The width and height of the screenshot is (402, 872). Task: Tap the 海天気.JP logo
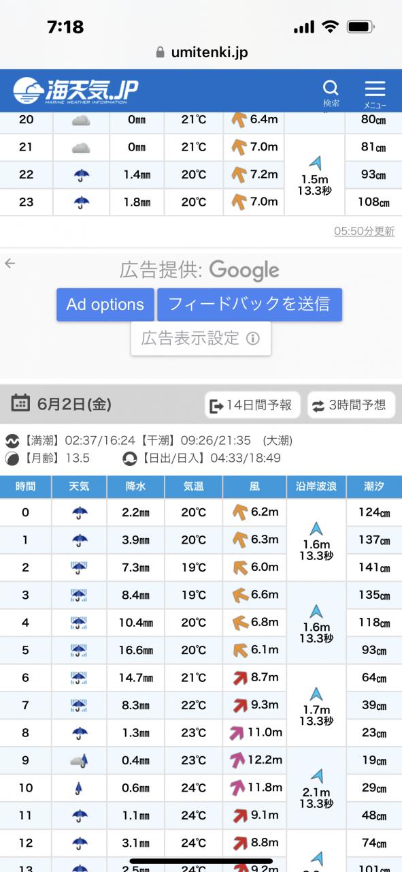76,91
